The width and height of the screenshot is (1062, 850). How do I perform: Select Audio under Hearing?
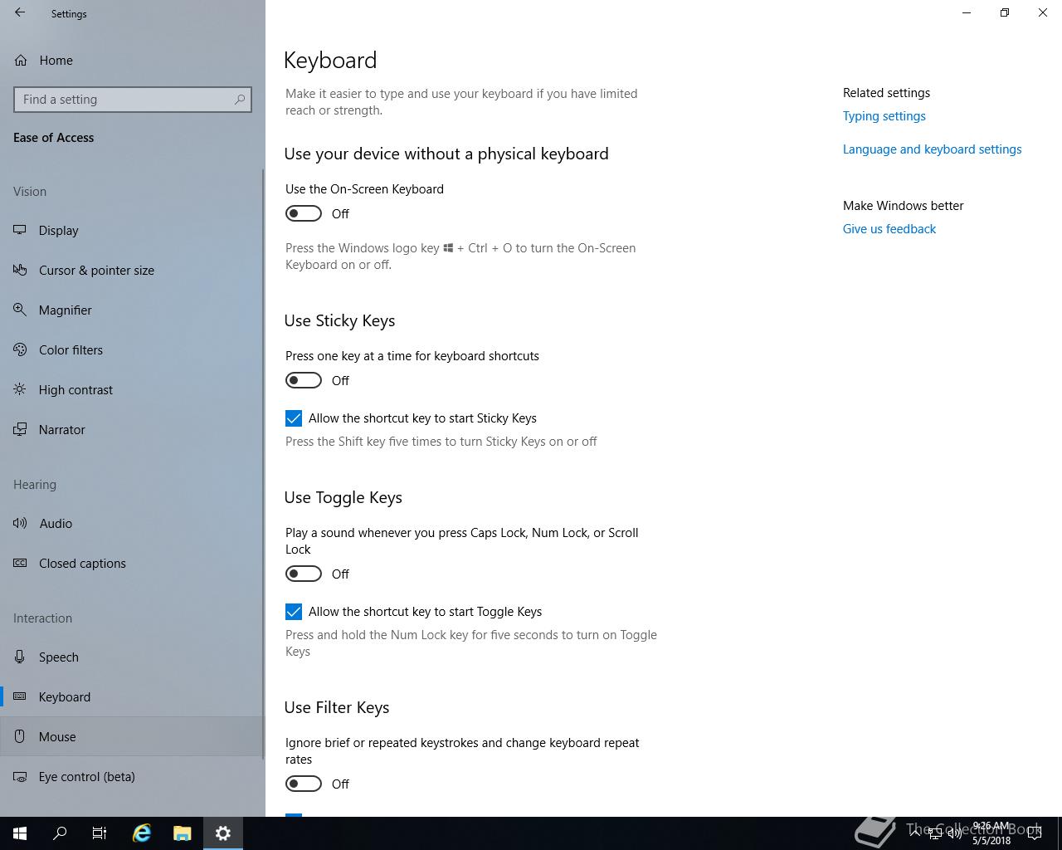tap(133, 523)
